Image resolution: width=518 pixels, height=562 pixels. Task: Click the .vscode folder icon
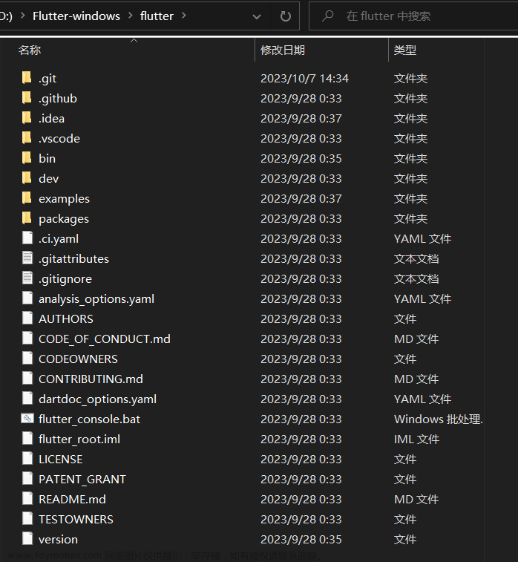pyautogui.click(x=27, y=138)
